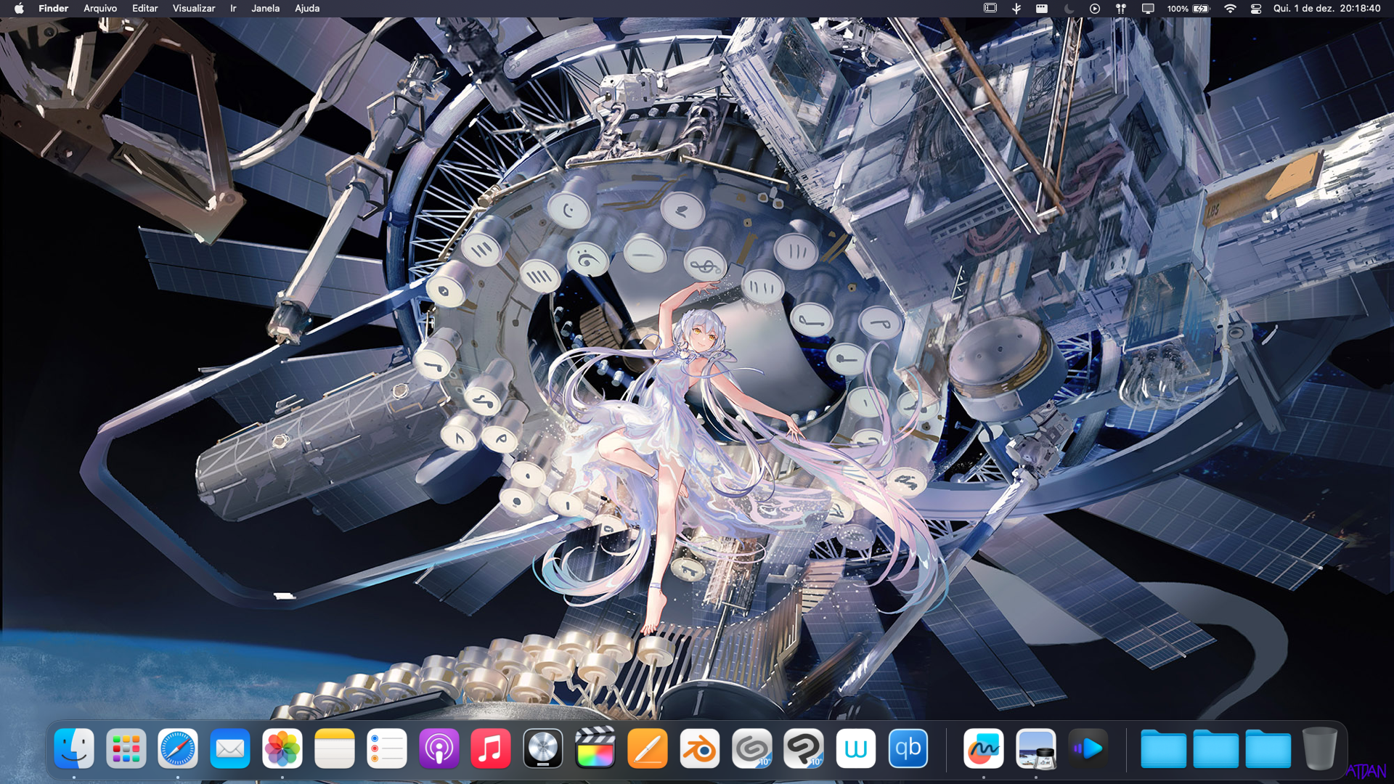
Task: Open Reminders app from the Dock
Action: click(x=387, y=748)
